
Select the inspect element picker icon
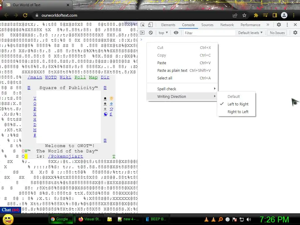pos(143,25)
